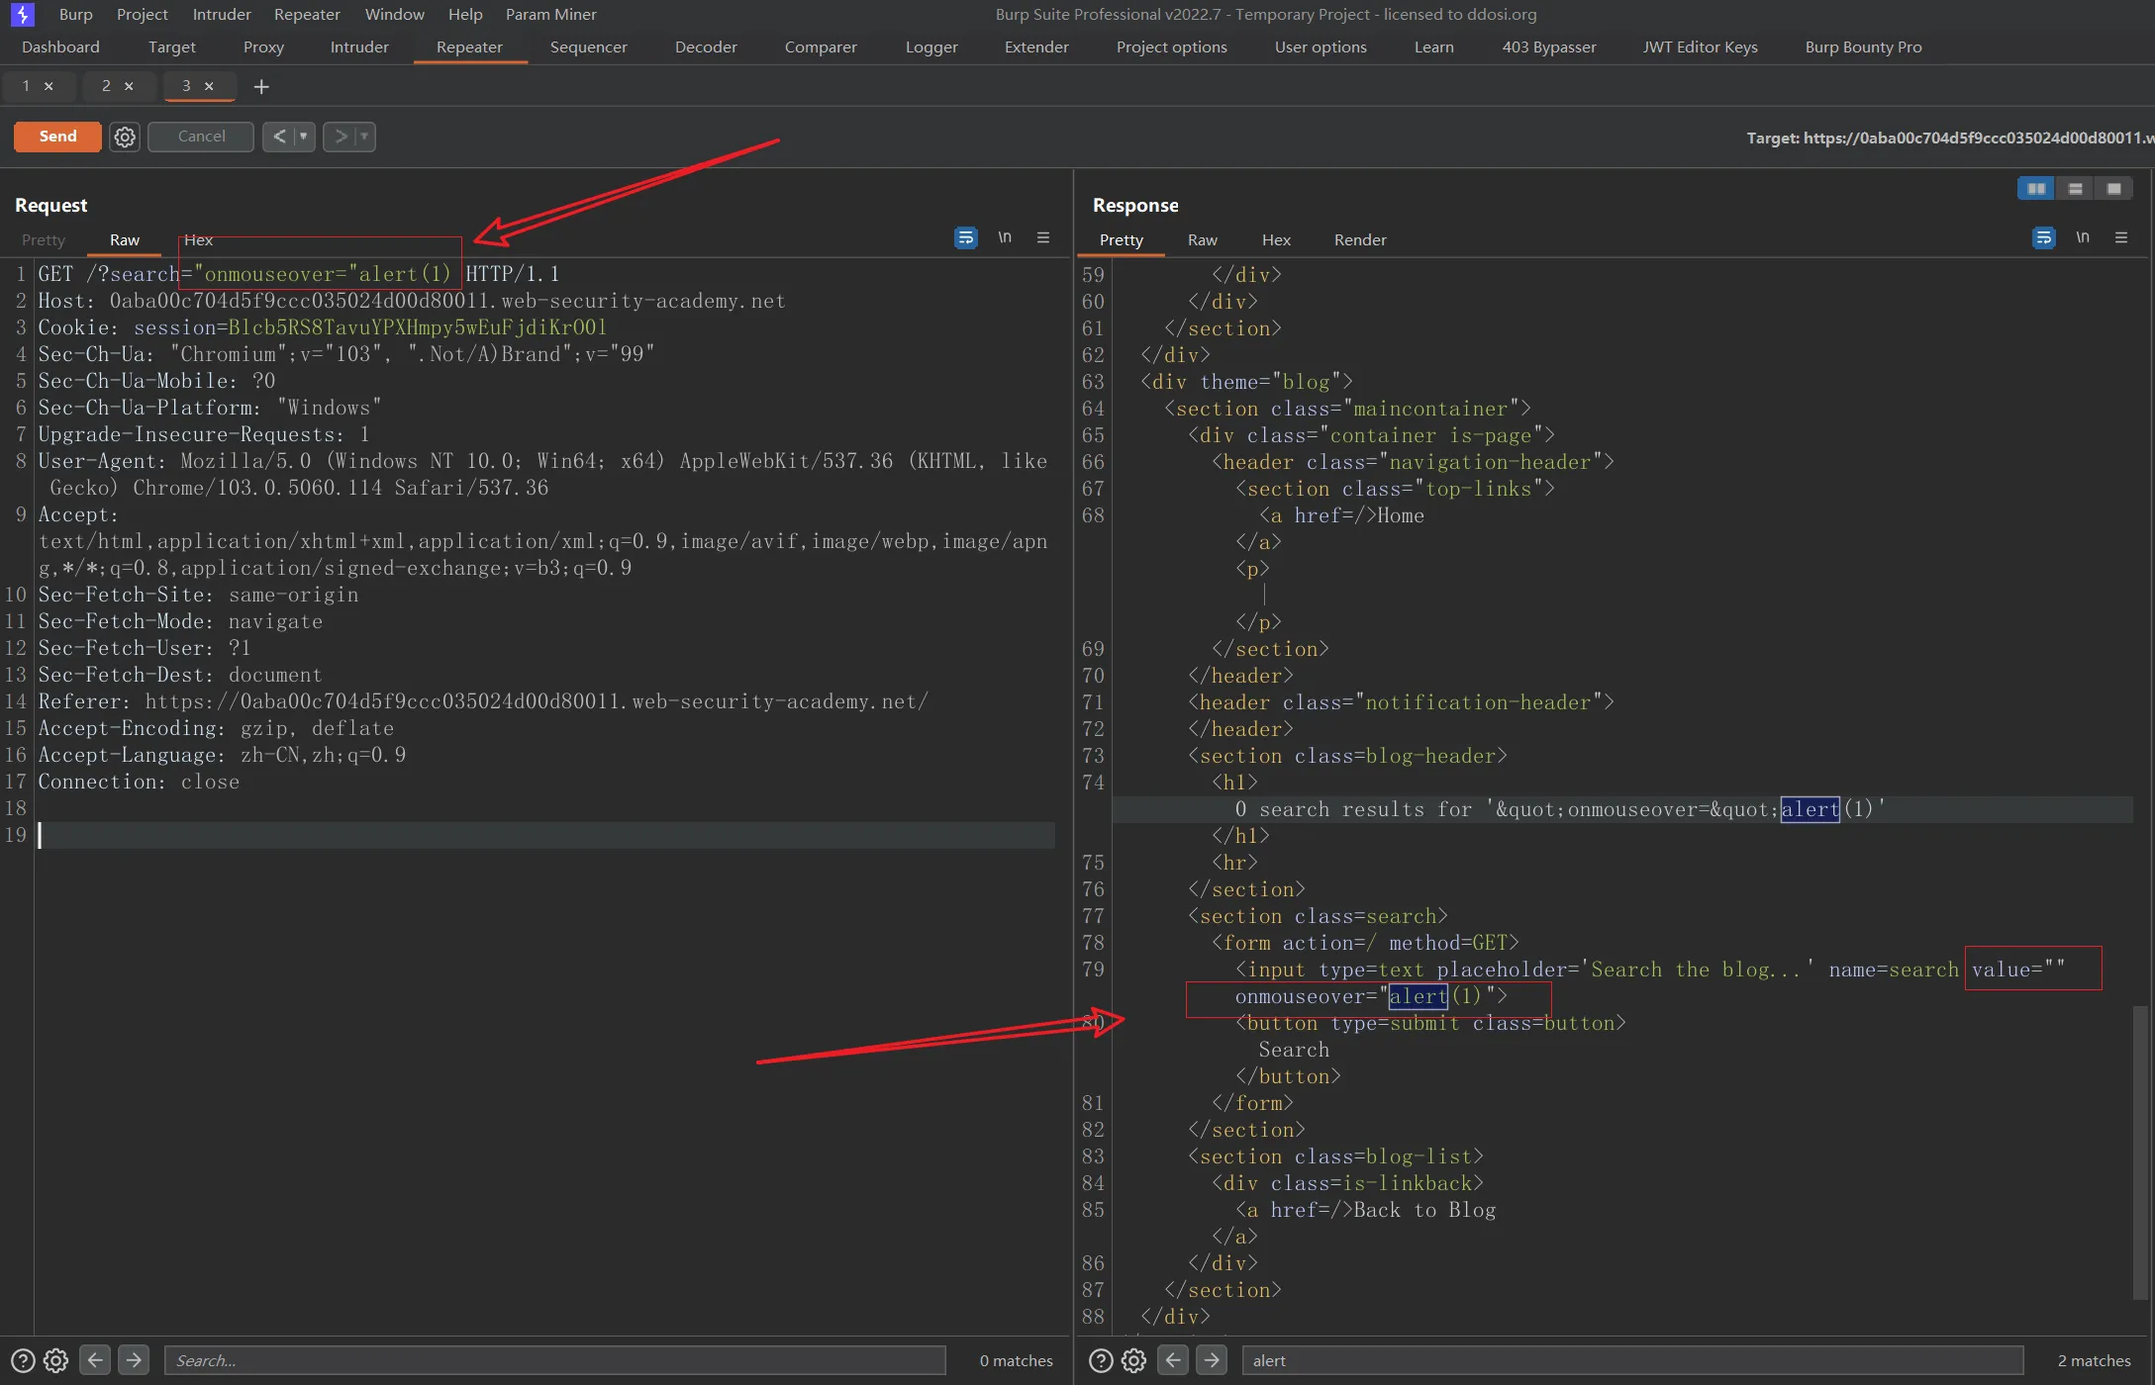
Task: Open response search settings gear
Action: click(1134, 1360)
